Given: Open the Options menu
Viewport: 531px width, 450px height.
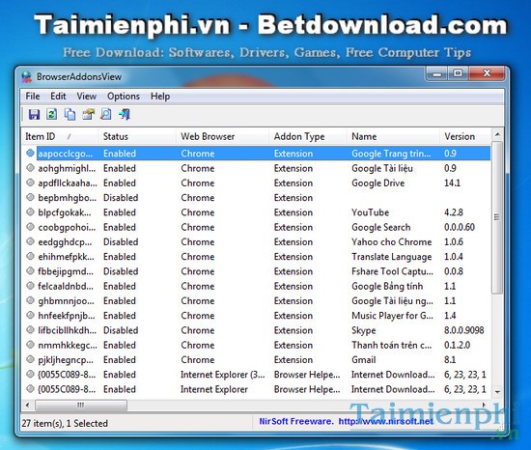Looking at the screenshot, I should click(124, 97).
